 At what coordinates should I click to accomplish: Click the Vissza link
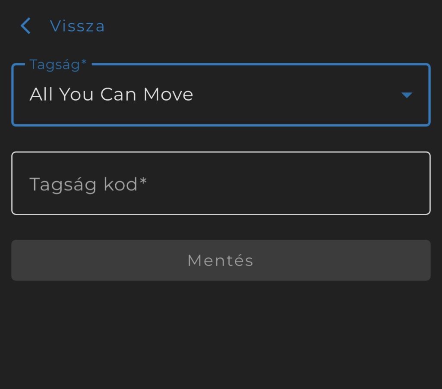(77, 26)
